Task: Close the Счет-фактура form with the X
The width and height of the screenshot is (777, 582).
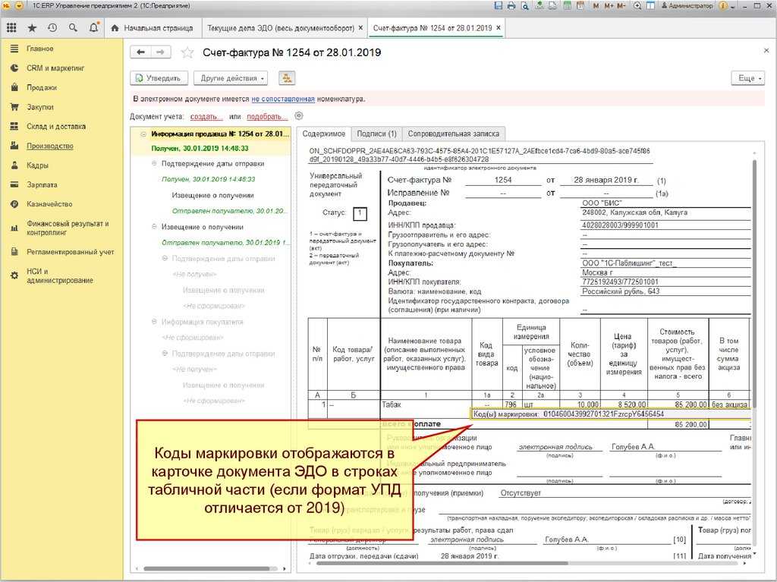Action: [766, 51]
